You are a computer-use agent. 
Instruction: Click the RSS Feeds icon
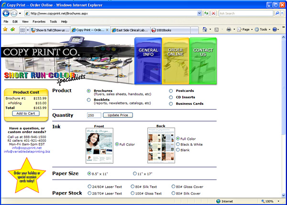coord(217,30)
